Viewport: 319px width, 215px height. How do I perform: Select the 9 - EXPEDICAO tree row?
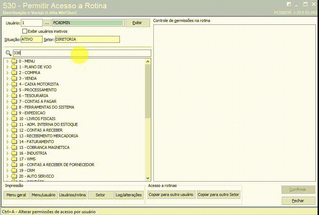32,113
